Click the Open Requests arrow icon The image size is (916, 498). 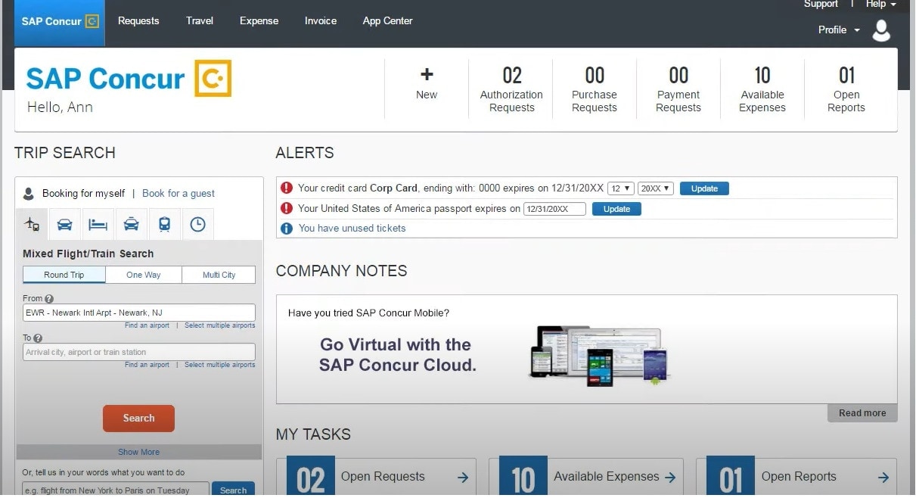click(x=463, y=478)
